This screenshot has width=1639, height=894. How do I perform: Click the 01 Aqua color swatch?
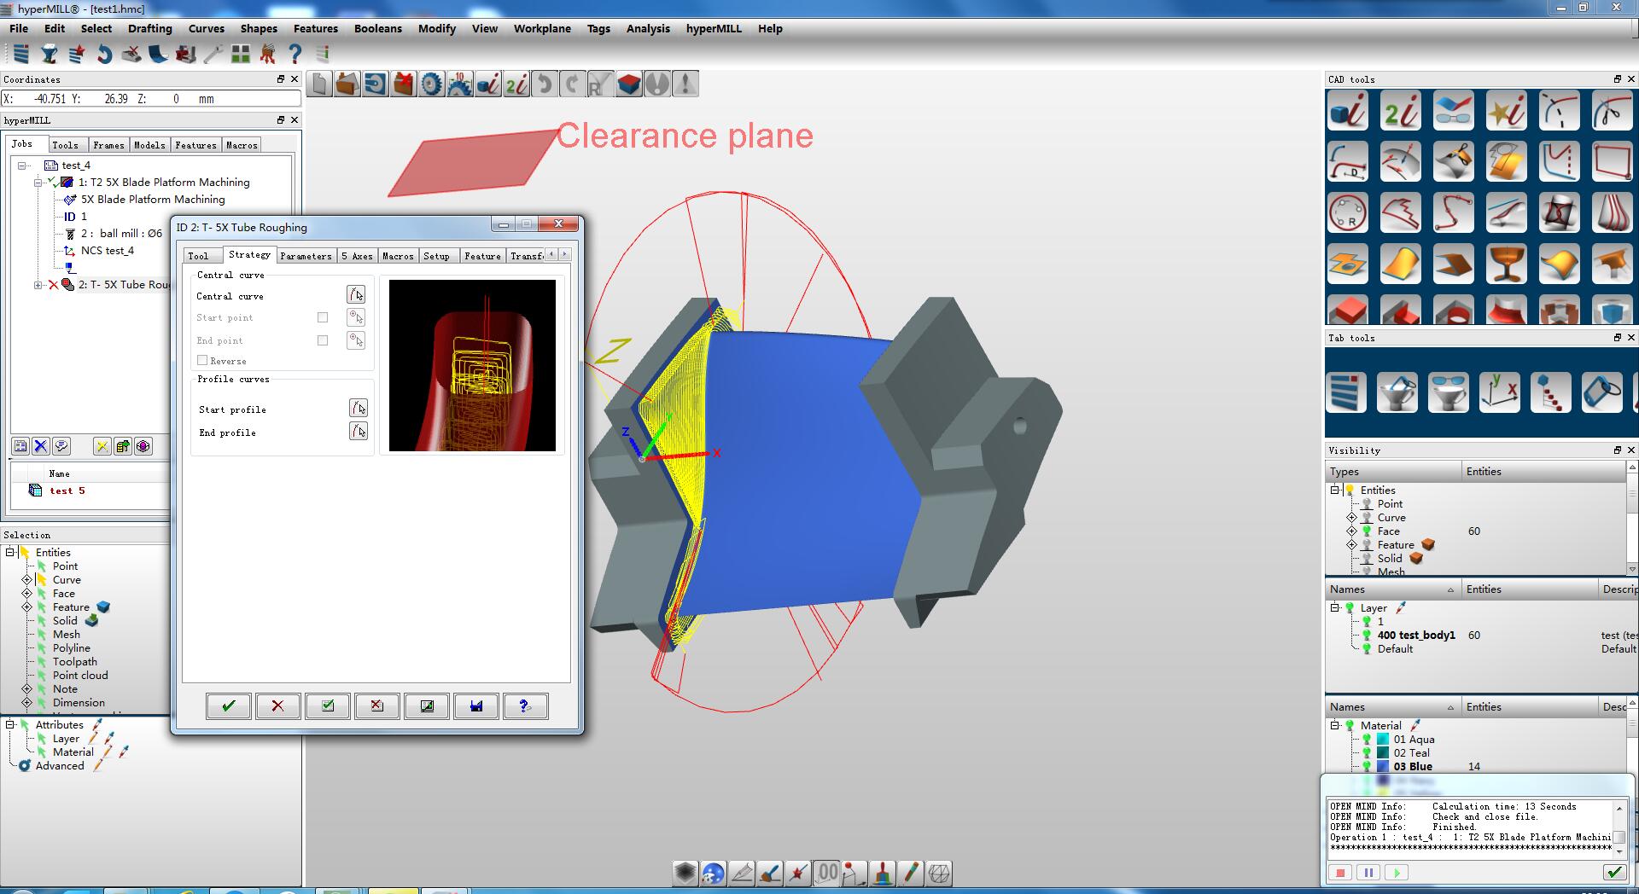(x=1383, y=740)
